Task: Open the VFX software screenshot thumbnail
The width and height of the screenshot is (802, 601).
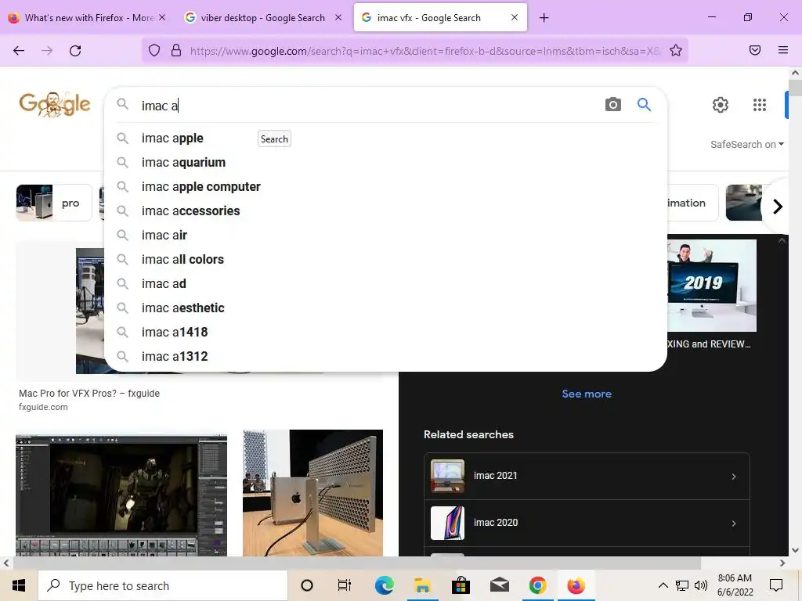Action: (x=121, y=495)
